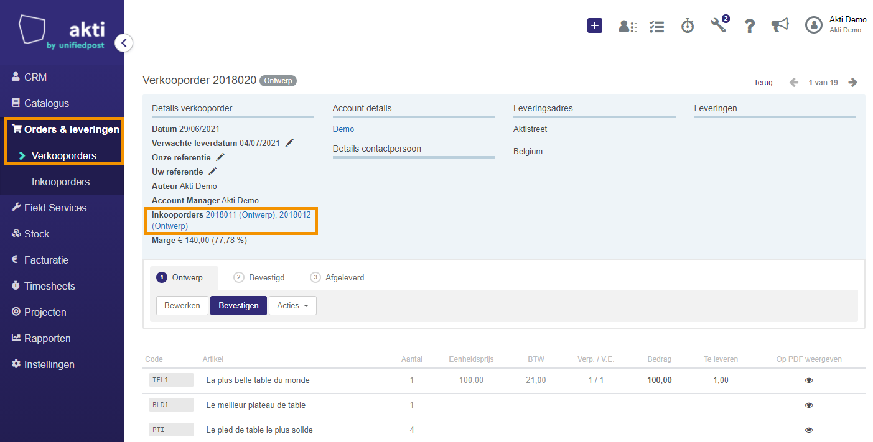873x442 pixels.
Task: Open the contacts list icon in header
Action: click(627, 26)
